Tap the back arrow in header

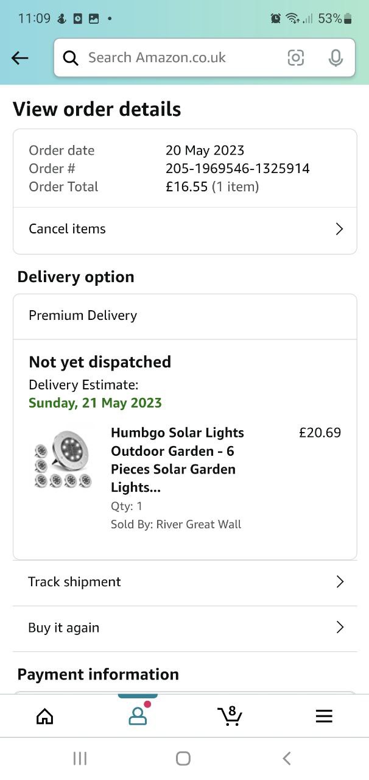20,58
